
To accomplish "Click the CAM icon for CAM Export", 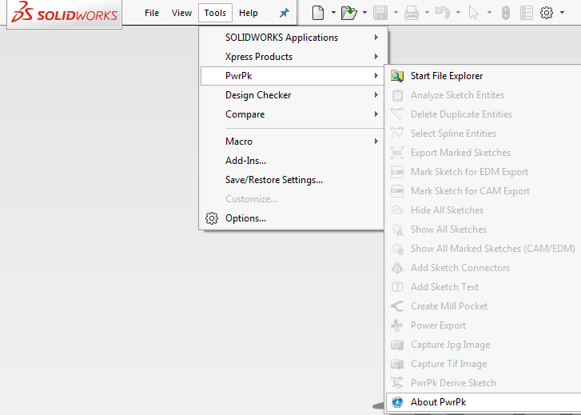I will pyautogui.click(x=397, y=191).
